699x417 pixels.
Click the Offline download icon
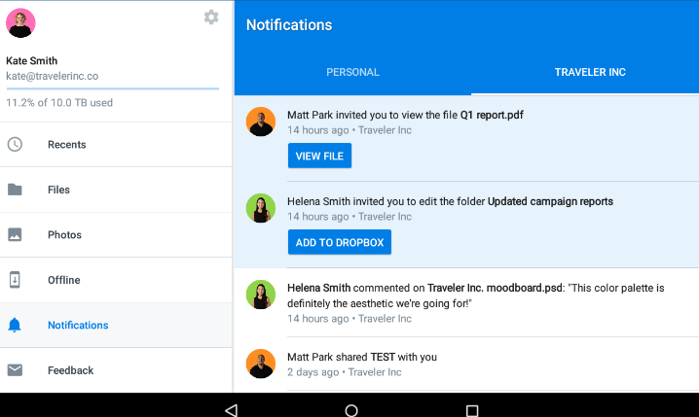pos(15,280)
